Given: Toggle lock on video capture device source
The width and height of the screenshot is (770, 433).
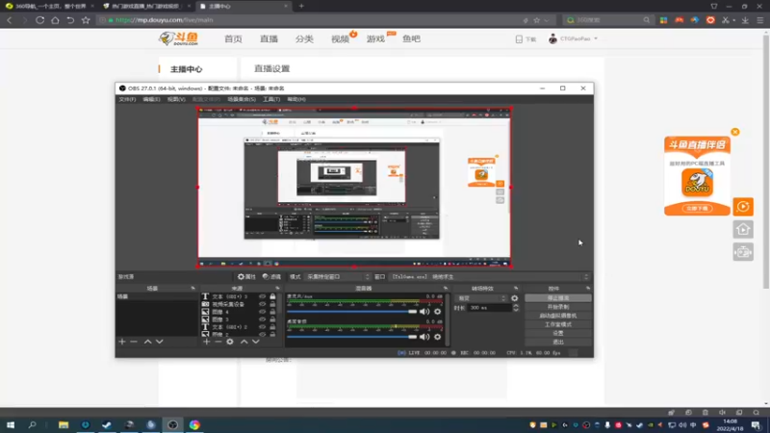Looking at the screenshot, I should point(272,304).
